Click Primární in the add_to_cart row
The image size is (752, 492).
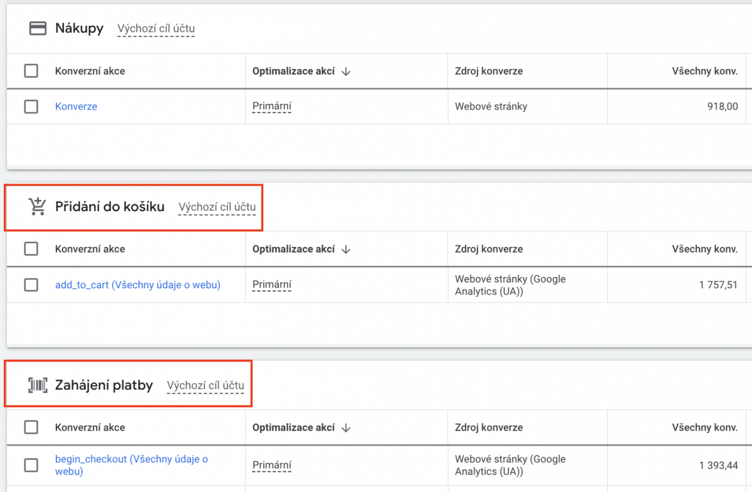pos(272,285)
